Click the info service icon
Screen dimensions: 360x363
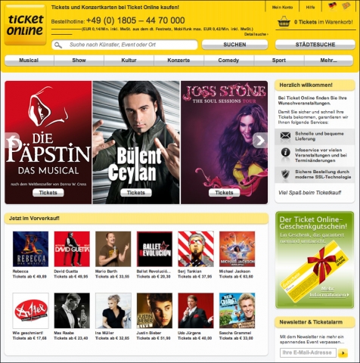[x=285, y=152]
